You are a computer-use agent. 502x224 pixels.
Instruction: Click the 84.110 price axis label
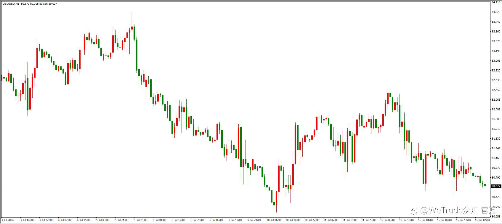[496, 2]
